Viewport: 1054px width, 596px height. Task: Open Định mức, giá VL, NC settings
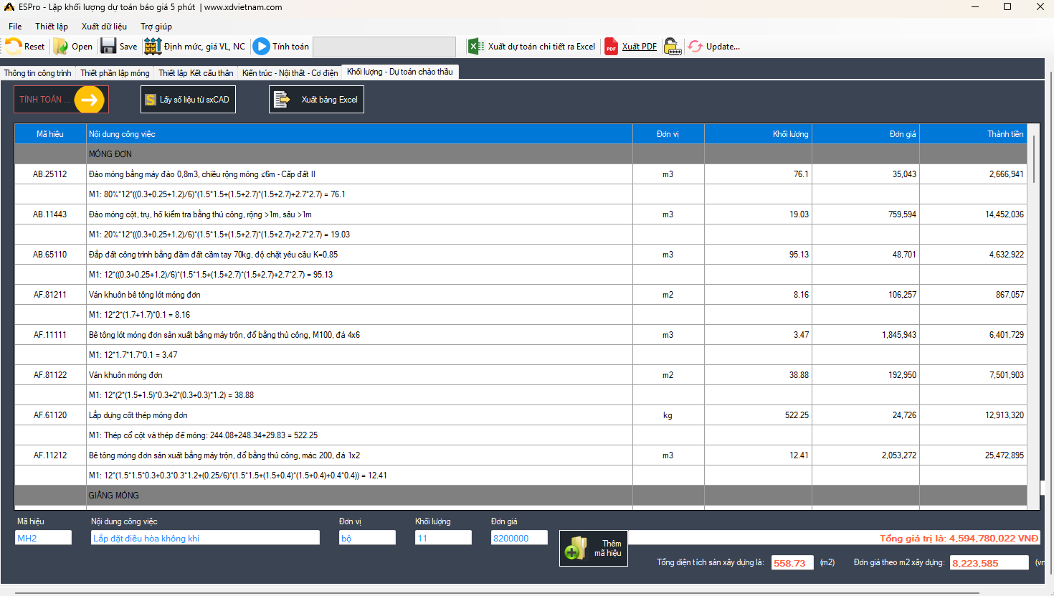(153, 47)
